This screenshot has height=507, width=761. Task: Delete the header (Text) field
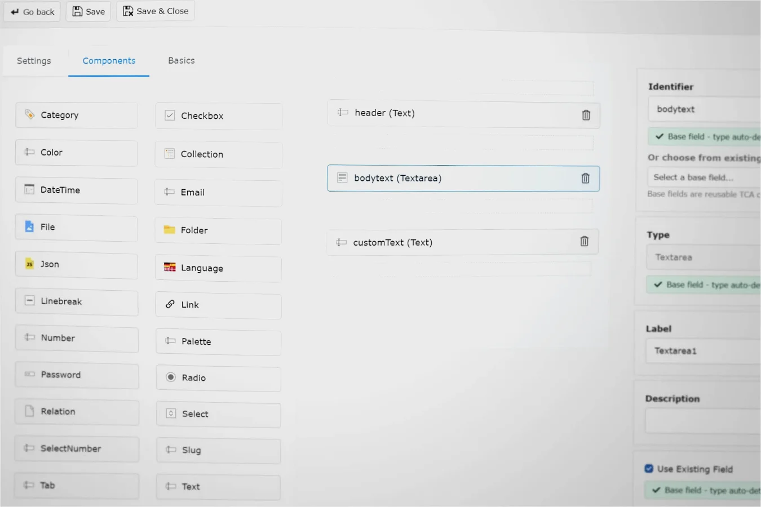click(x=586, y=115)
